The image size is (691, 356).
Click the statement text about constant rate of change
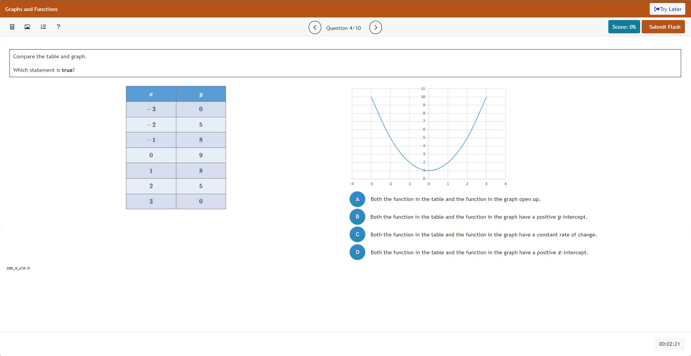coord(484,235)
